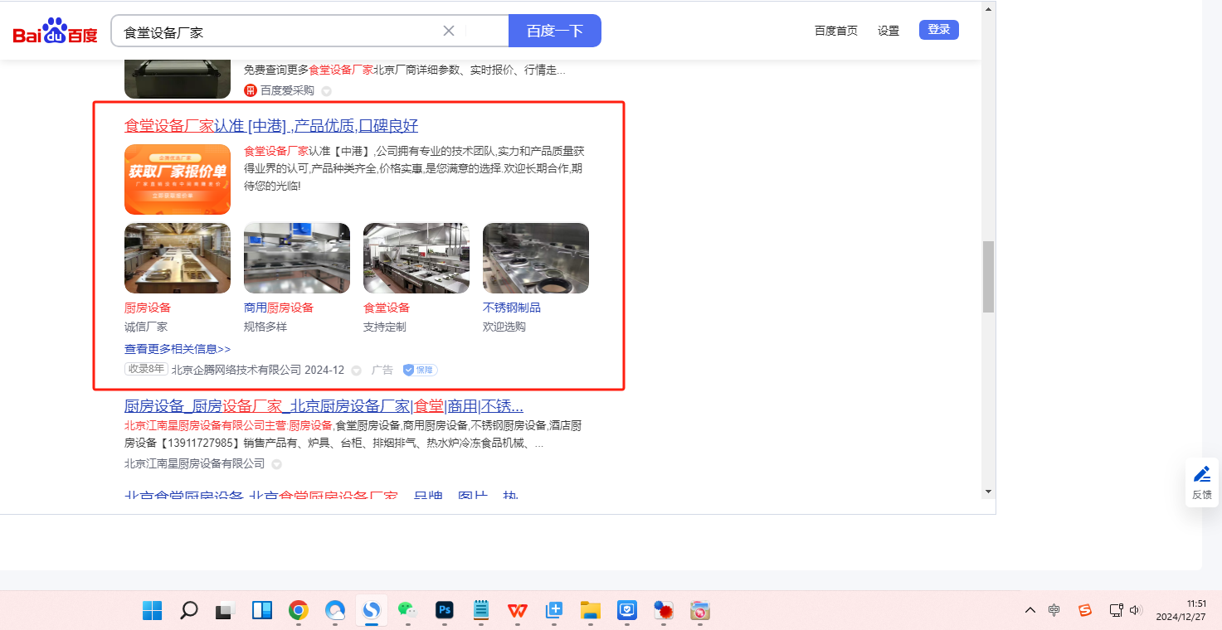The width and height of the screenshot is (1222, 630).
Task: Open the red and blue flower taskbar icon
Action: click(x=664, y=611)
